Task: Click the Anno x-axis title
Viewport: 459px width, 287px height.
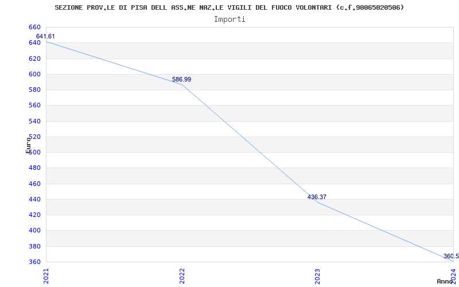Action: [445, 281]
